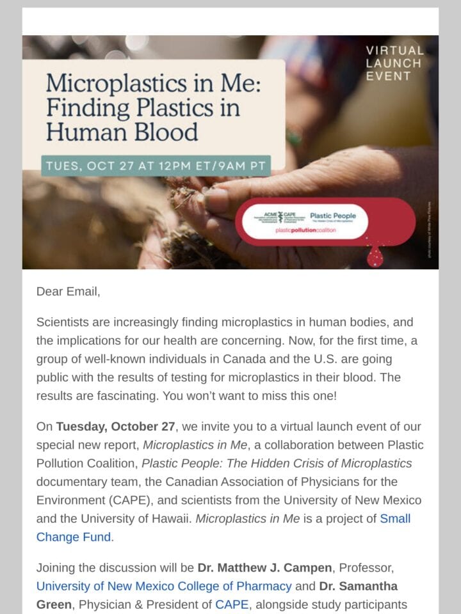Click the vertical photo credit text
Viewport: 461px width, 614px height.
(430, 230)
